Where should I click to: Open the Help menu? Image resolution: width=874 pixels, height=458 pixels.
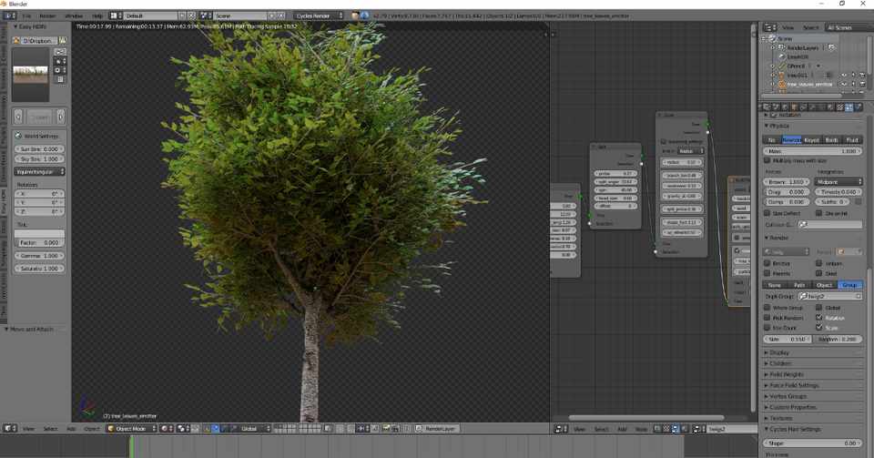tap(97, 15)
